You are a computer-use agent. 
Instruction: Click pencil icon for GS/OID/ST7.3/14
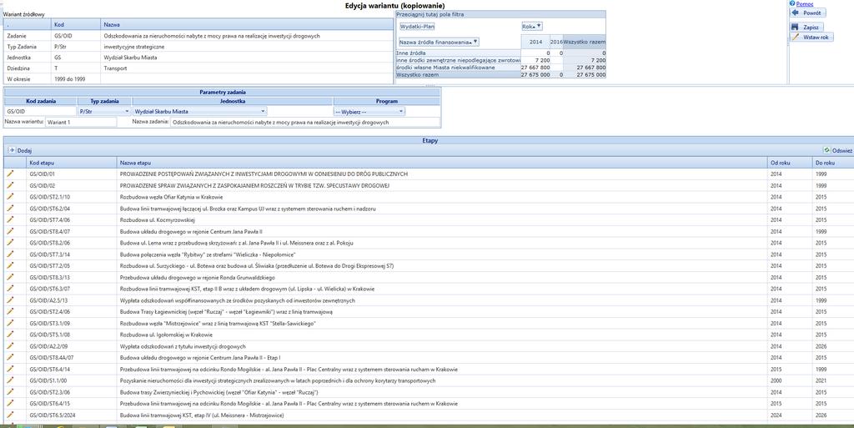(10, 254)
